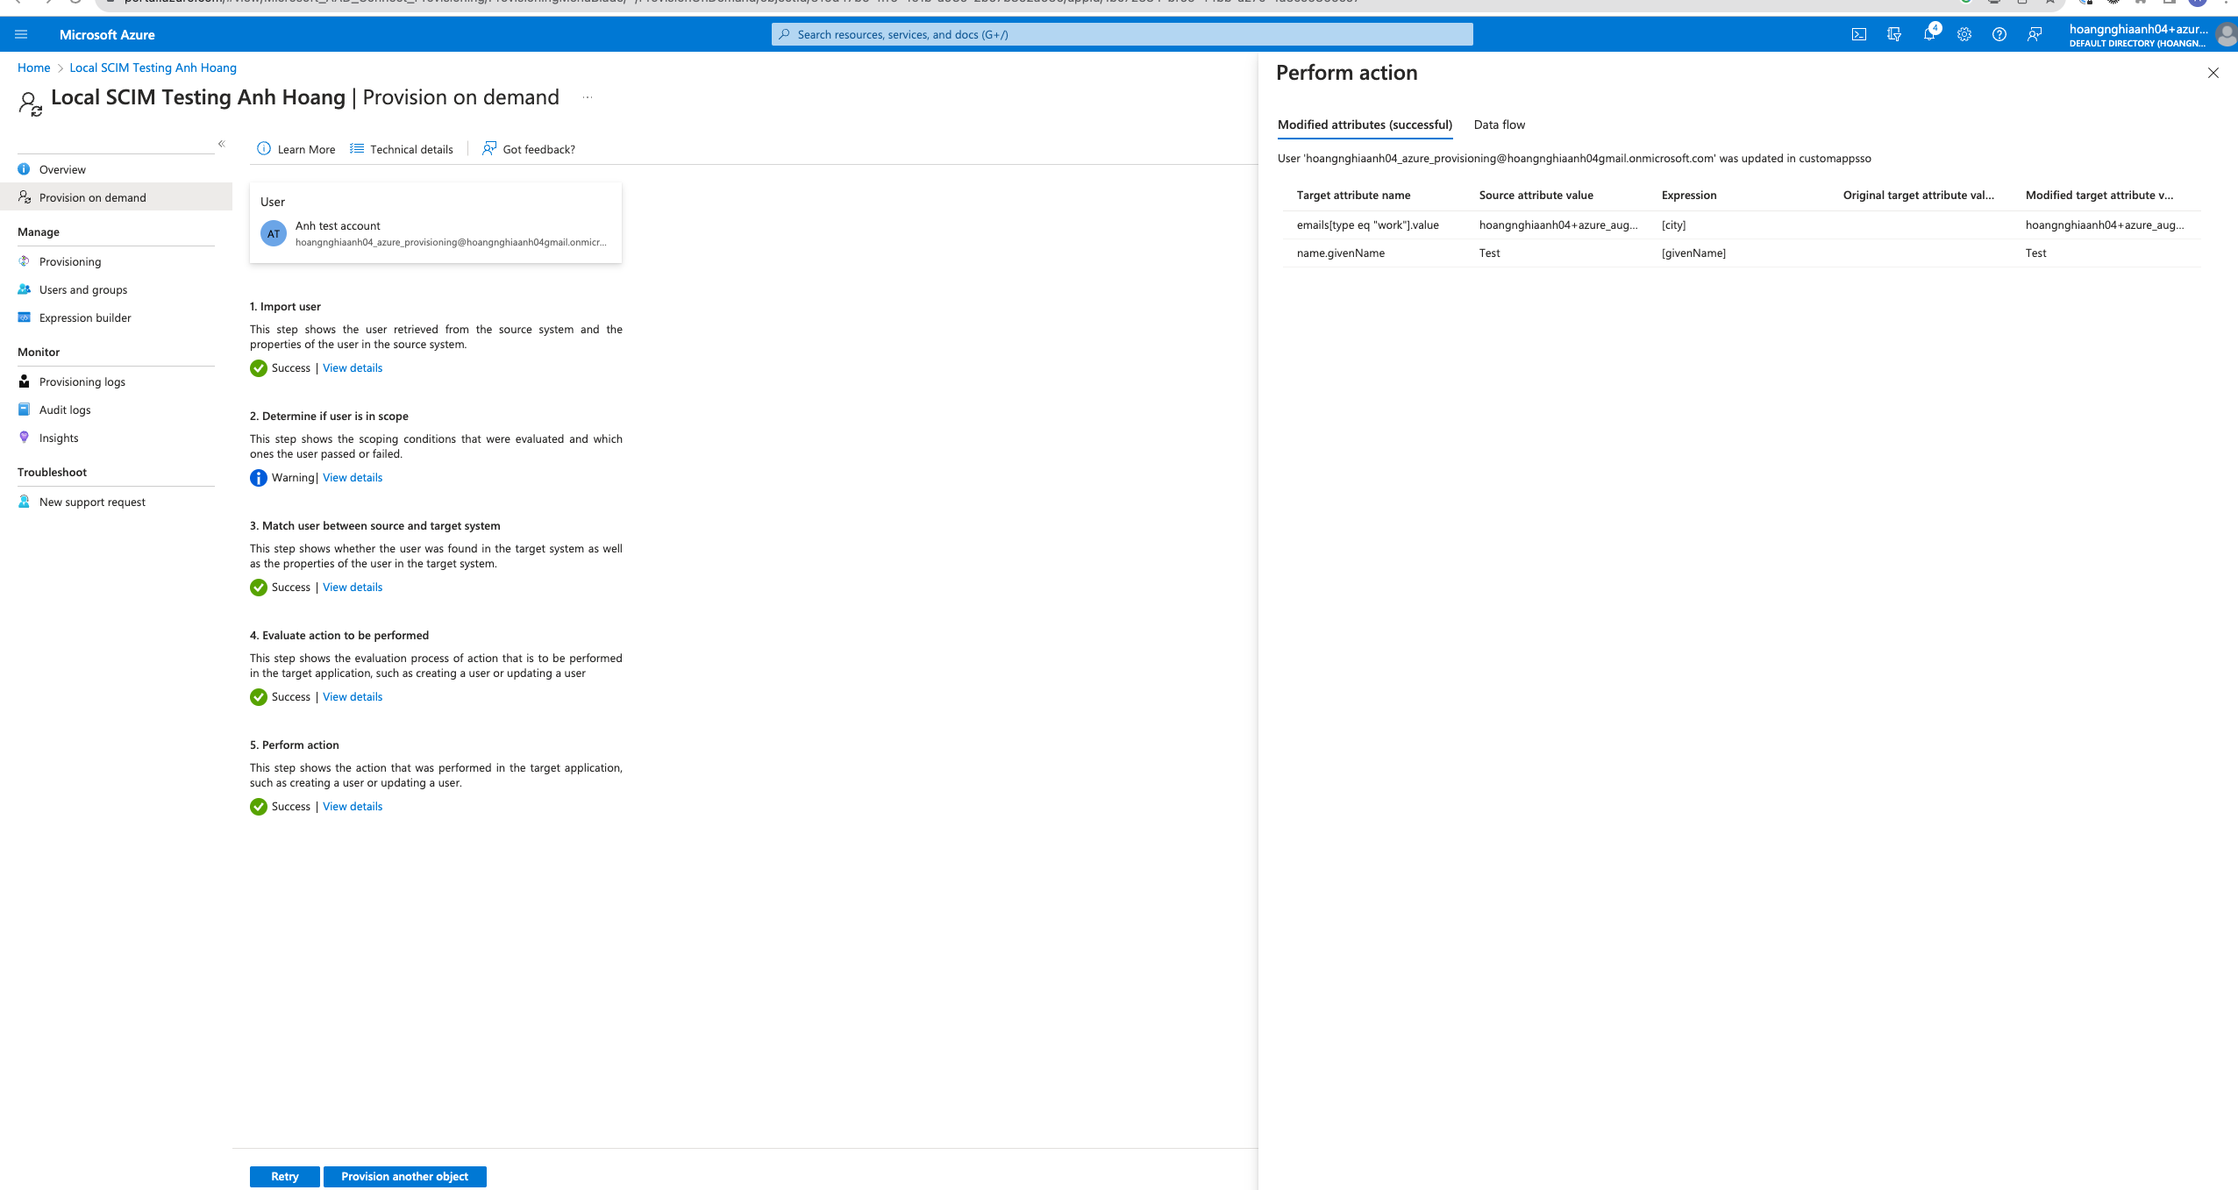Close the Perform action panel
Viewport: 2238px width, 1190px height.
click(2213, 73)
